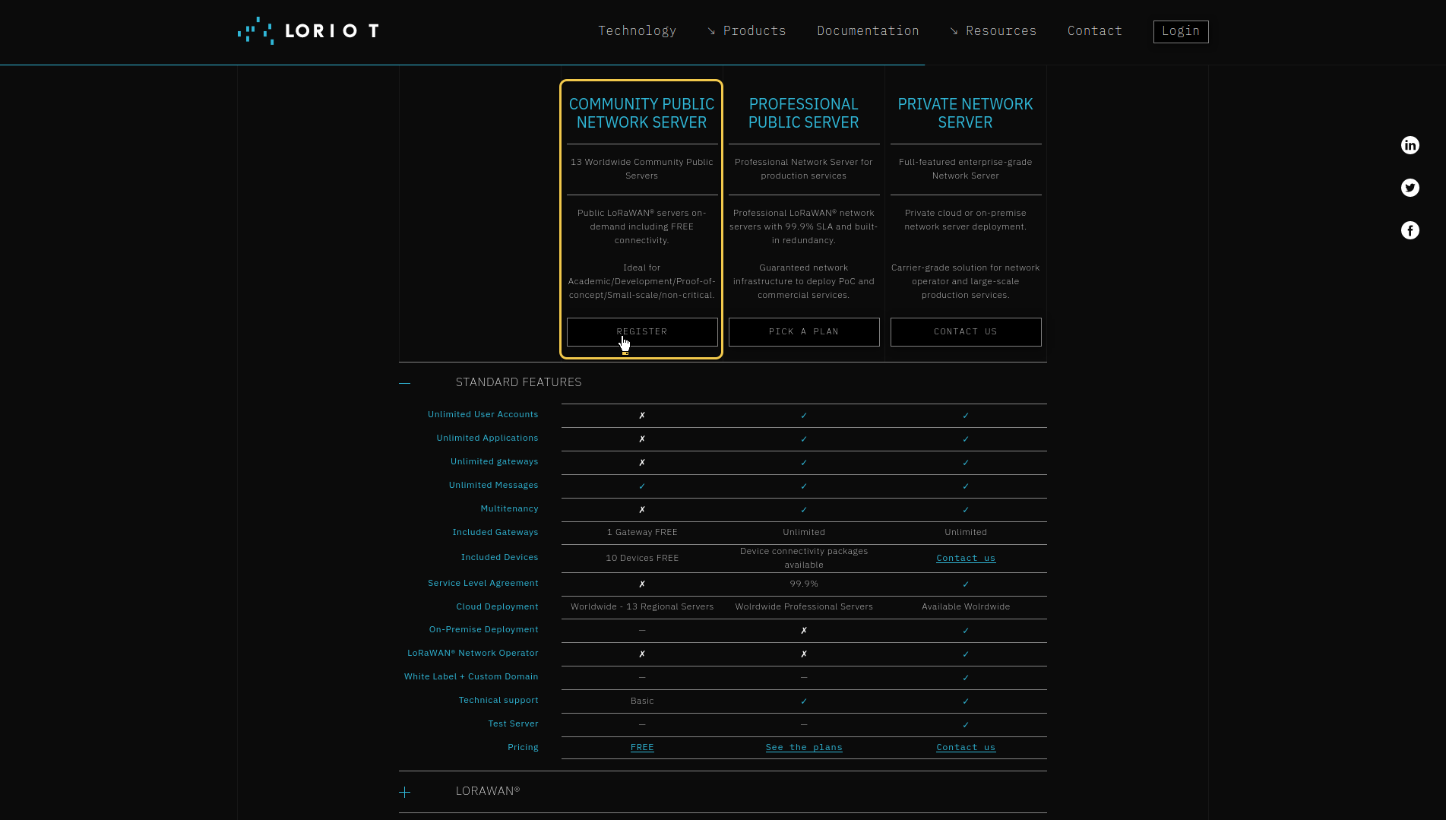This screenshot has width=1446, height=820.
Task: Click White Label + Custom Domain label
Action: [471, 677]
